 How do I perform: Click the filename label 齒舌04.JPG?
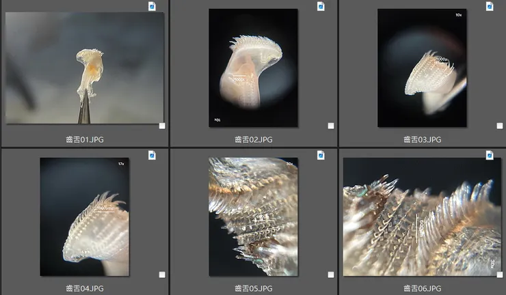pyautogui.click(x=85, y=289)
